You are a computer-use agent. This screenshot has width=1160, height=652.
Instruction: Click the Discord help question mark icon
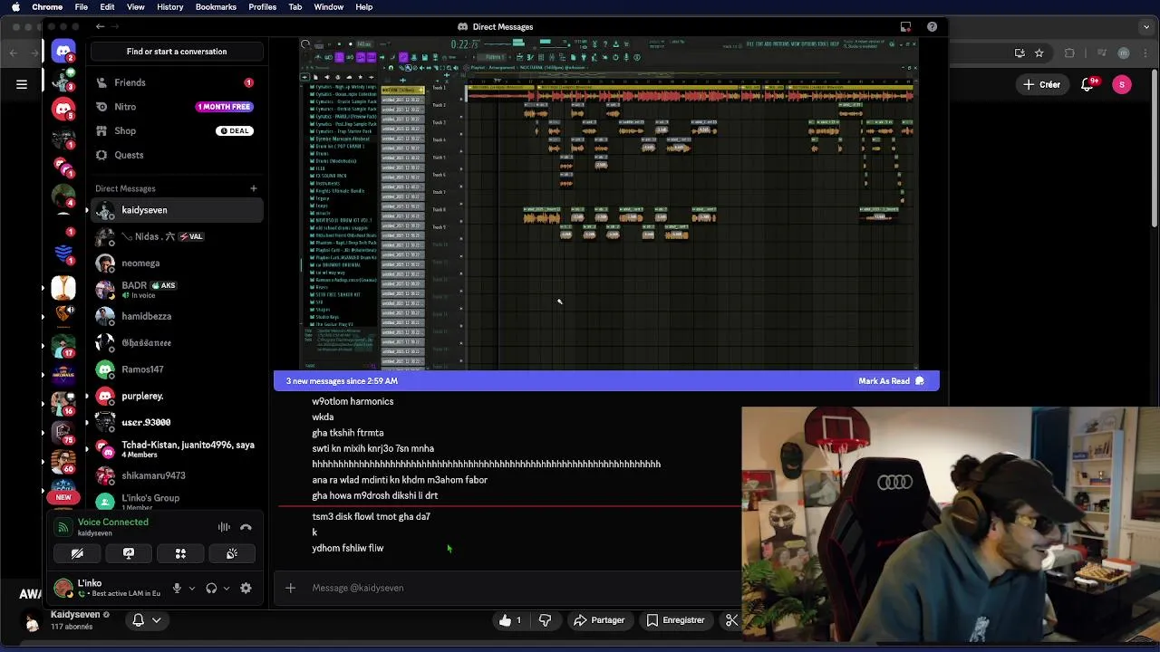[932, 26]
